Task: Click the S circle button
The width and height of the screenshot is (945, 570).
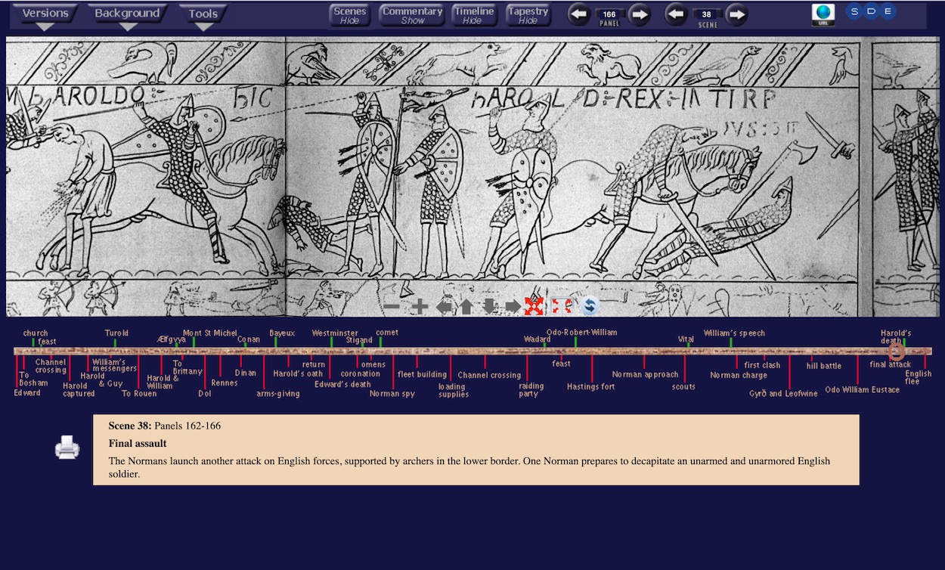Action: tap(855, 11)
